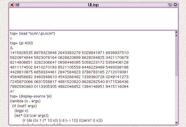Click the number group 9415116094
186x127 pixels.
point(117,87)
